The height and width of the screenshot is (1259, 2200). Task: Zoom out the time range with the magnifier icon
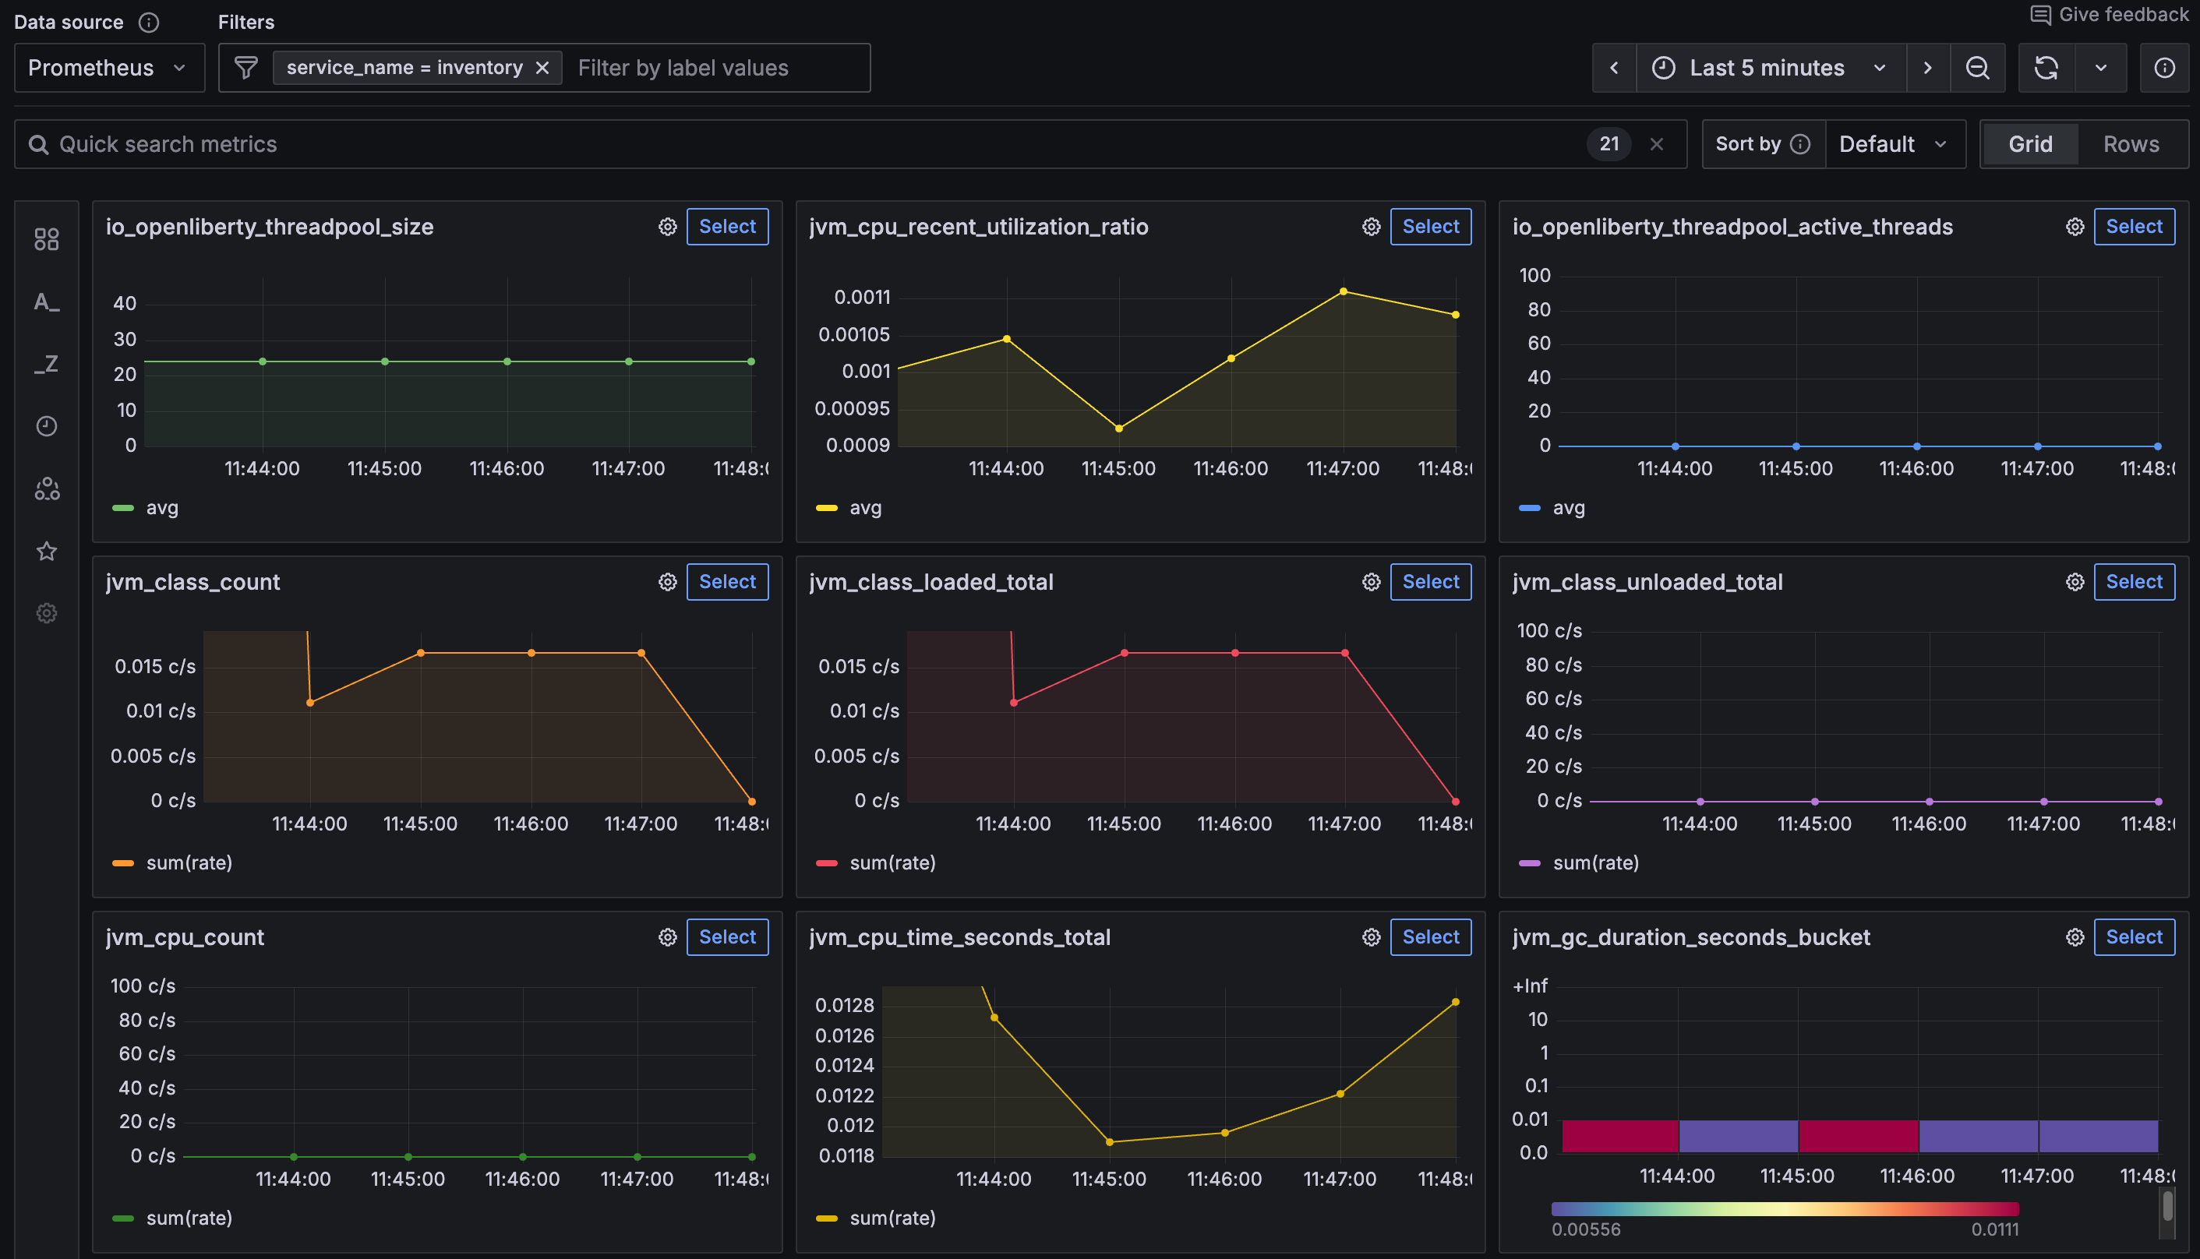1978,68
